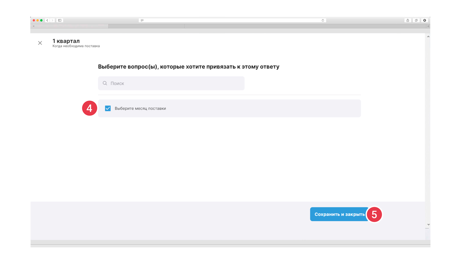Open the downloads icon in browser toolbar

pyautogui.click(x=425, y=20)
